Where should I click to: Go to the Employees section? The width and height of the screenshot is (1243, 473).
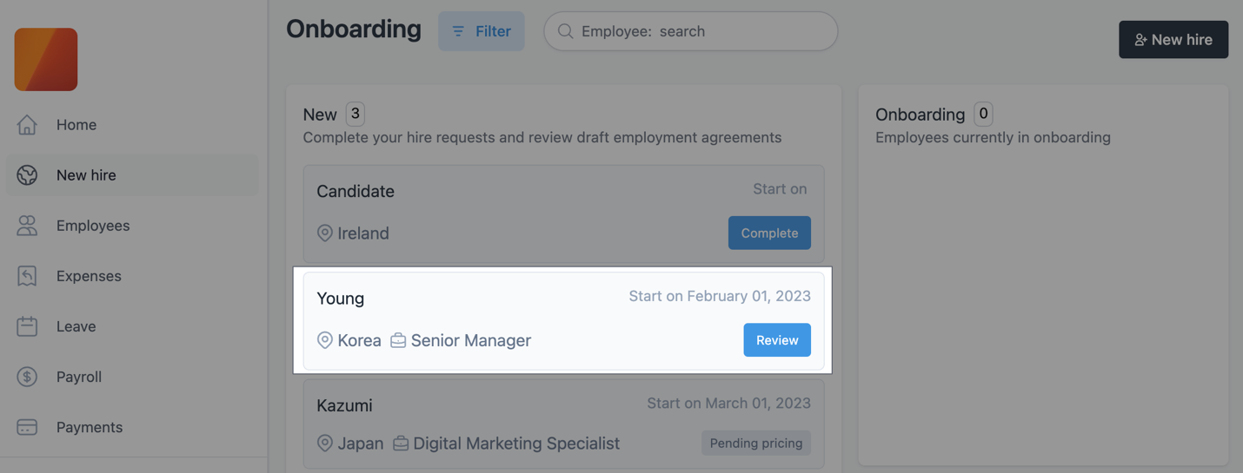tap(93, 226)
